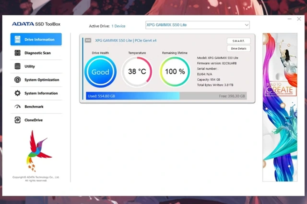Open the Benchmark section
This screenshot has width=307, height=204.
(36, 106)
